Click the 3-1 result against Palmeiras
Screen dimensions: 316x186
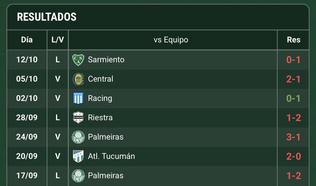point(293,137)
